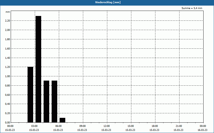Click the 1,20 y-axis label
The image size is (214, 133).
tap(8, 67)
